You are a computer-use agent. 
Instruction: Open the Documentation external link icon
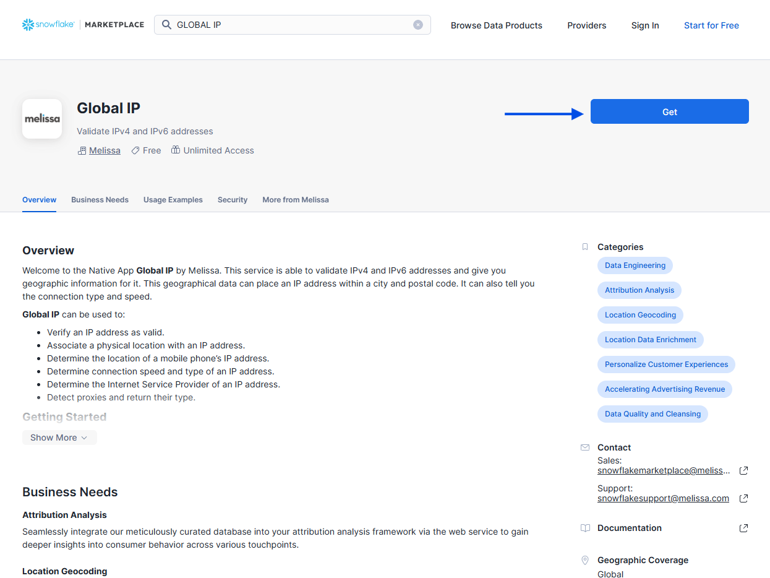point(744,528)
